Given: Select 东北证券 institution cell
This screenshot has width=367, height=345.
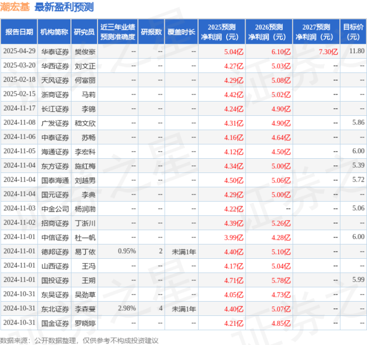Looking at the screenshot, I should point(55,309).
